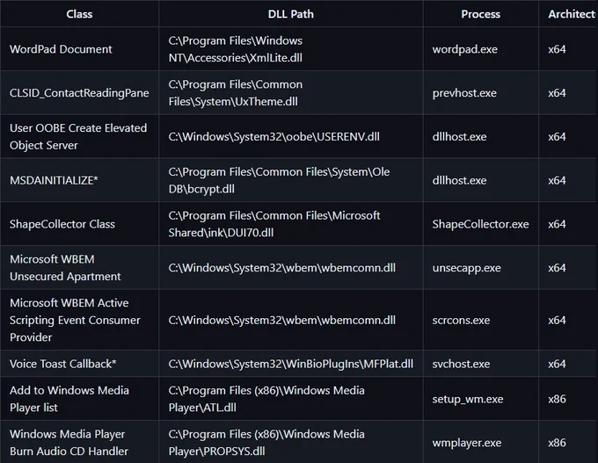
Task: Click the XmlLite.dll path cell
Action: point(290,49)
